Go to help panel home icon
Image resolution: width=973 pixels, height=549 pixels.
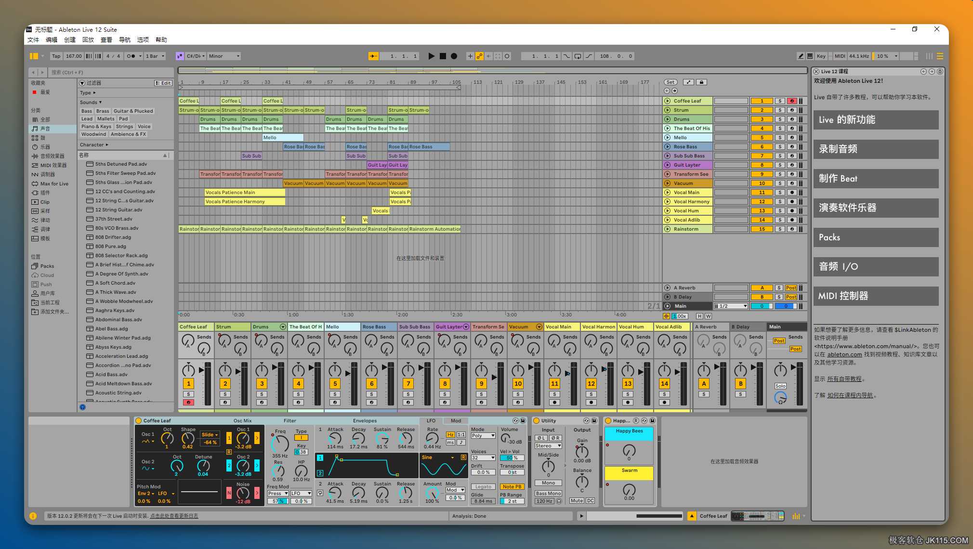point(940,71)
